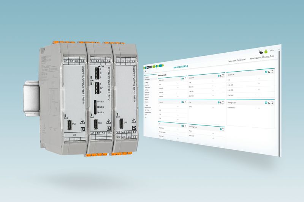The width and height of the screenshot is (304, 202).
Task: Select the I DC AVG row
Action: point(250,85)
